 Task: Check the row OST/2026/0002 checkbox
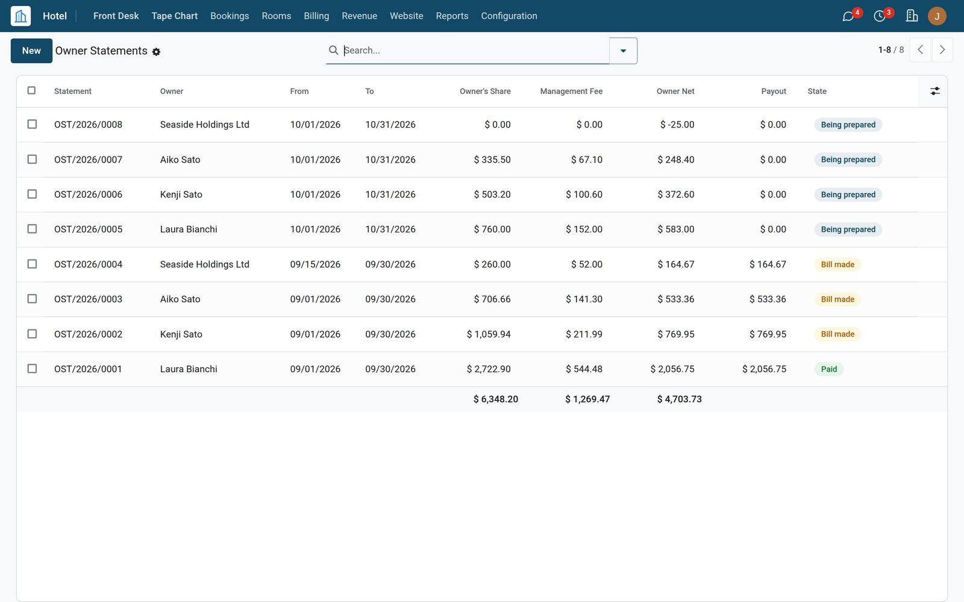coord(32,334)
